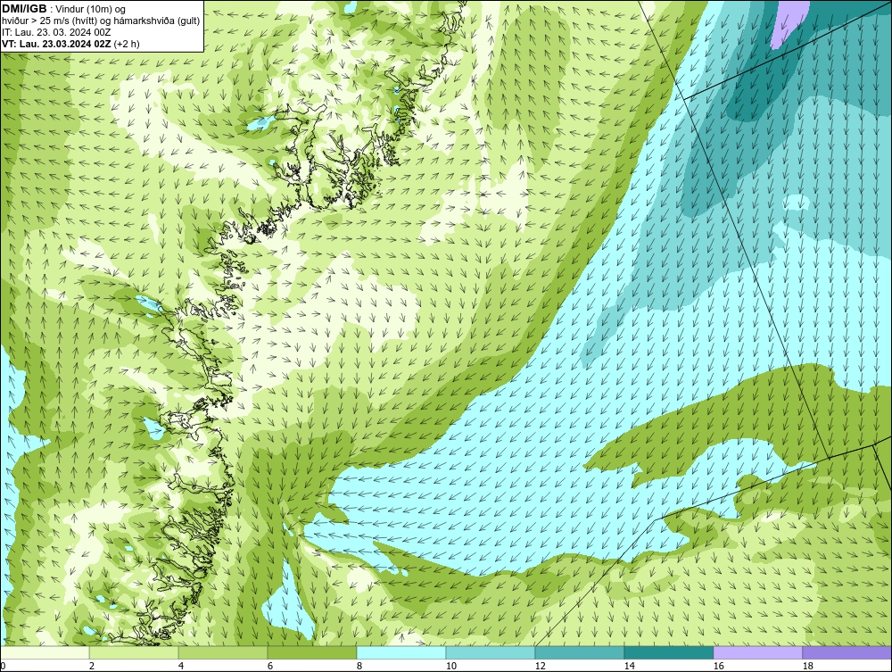Click the legend value label 10
The image size is (892, 672).
point(450,666)
